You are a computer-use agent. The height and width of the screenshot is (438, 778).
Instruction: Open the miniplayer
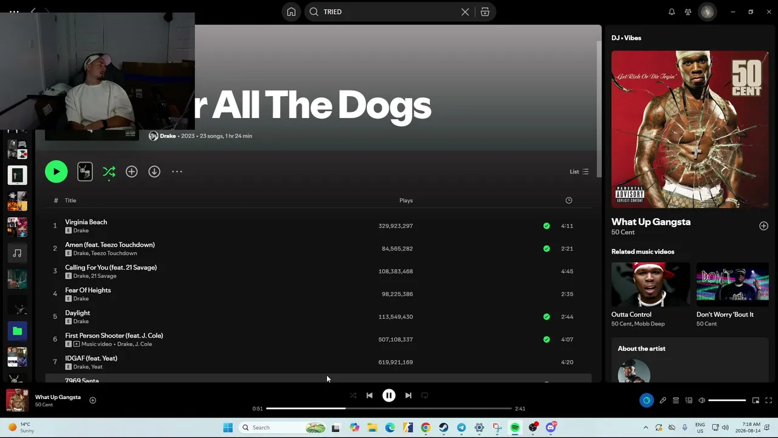[756, 400]
